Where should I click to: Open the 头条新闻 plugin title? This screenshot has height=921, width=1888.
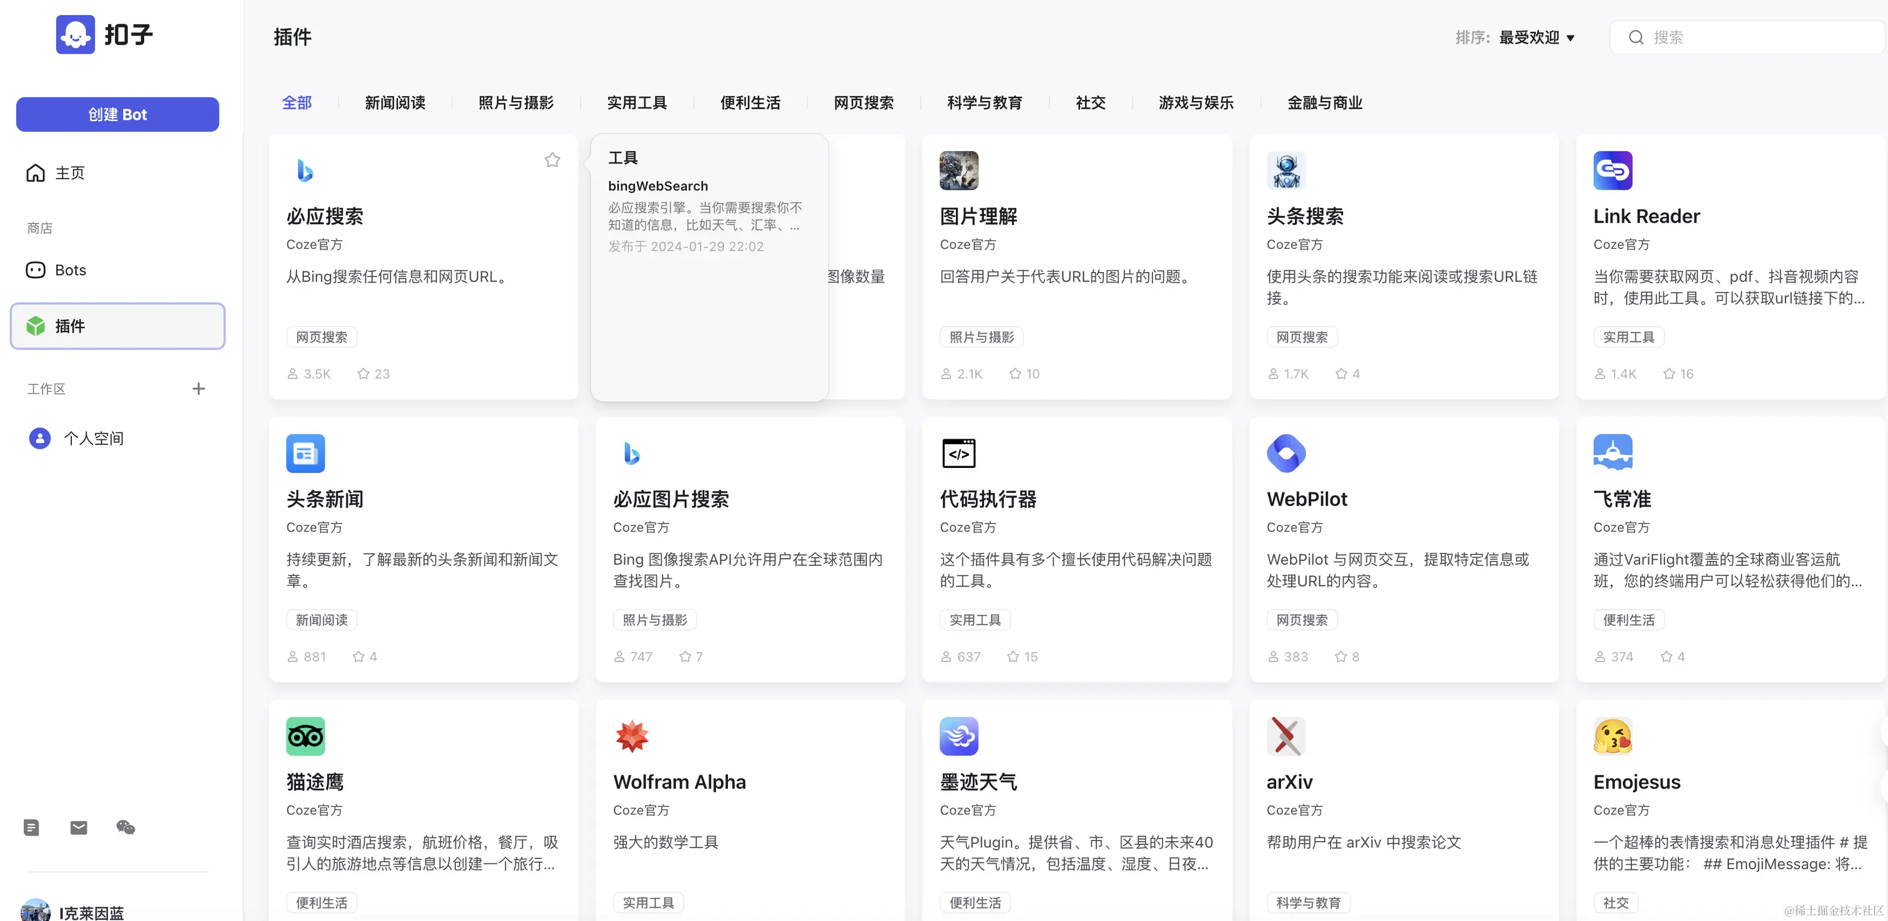[x=325, y=499]
